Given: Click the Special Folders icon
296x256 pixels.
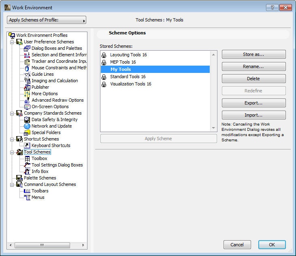Looking at the screenshot, I should (27, 132).
